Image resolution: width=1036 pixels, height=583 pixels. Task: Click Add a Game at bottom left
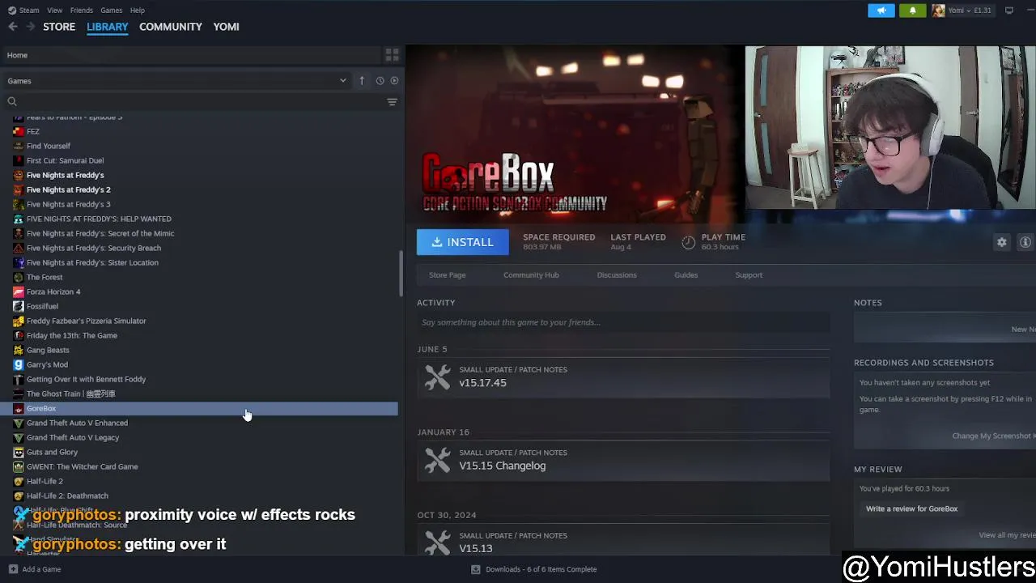point(35,569)
